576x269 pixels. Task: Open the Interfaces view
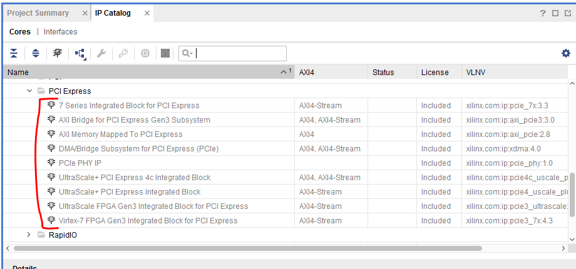click(61, 32)
